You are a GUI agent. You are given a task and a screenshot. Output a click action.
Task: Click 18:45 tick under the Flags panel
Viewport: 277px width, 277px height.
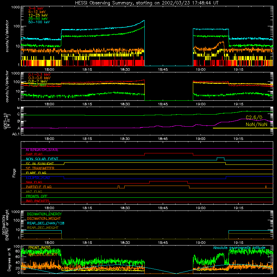pyautogui.click(x=163, y=208)
